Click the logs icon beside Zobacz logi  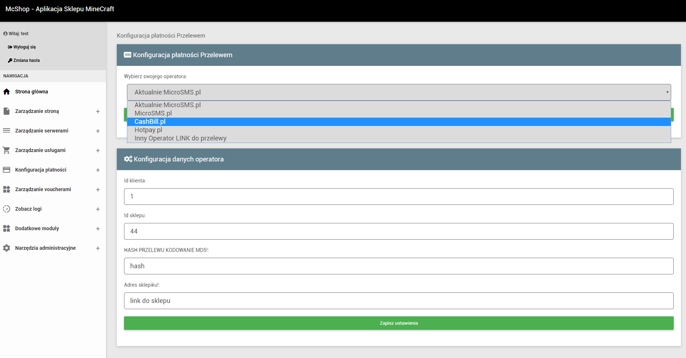click(7, 209)
